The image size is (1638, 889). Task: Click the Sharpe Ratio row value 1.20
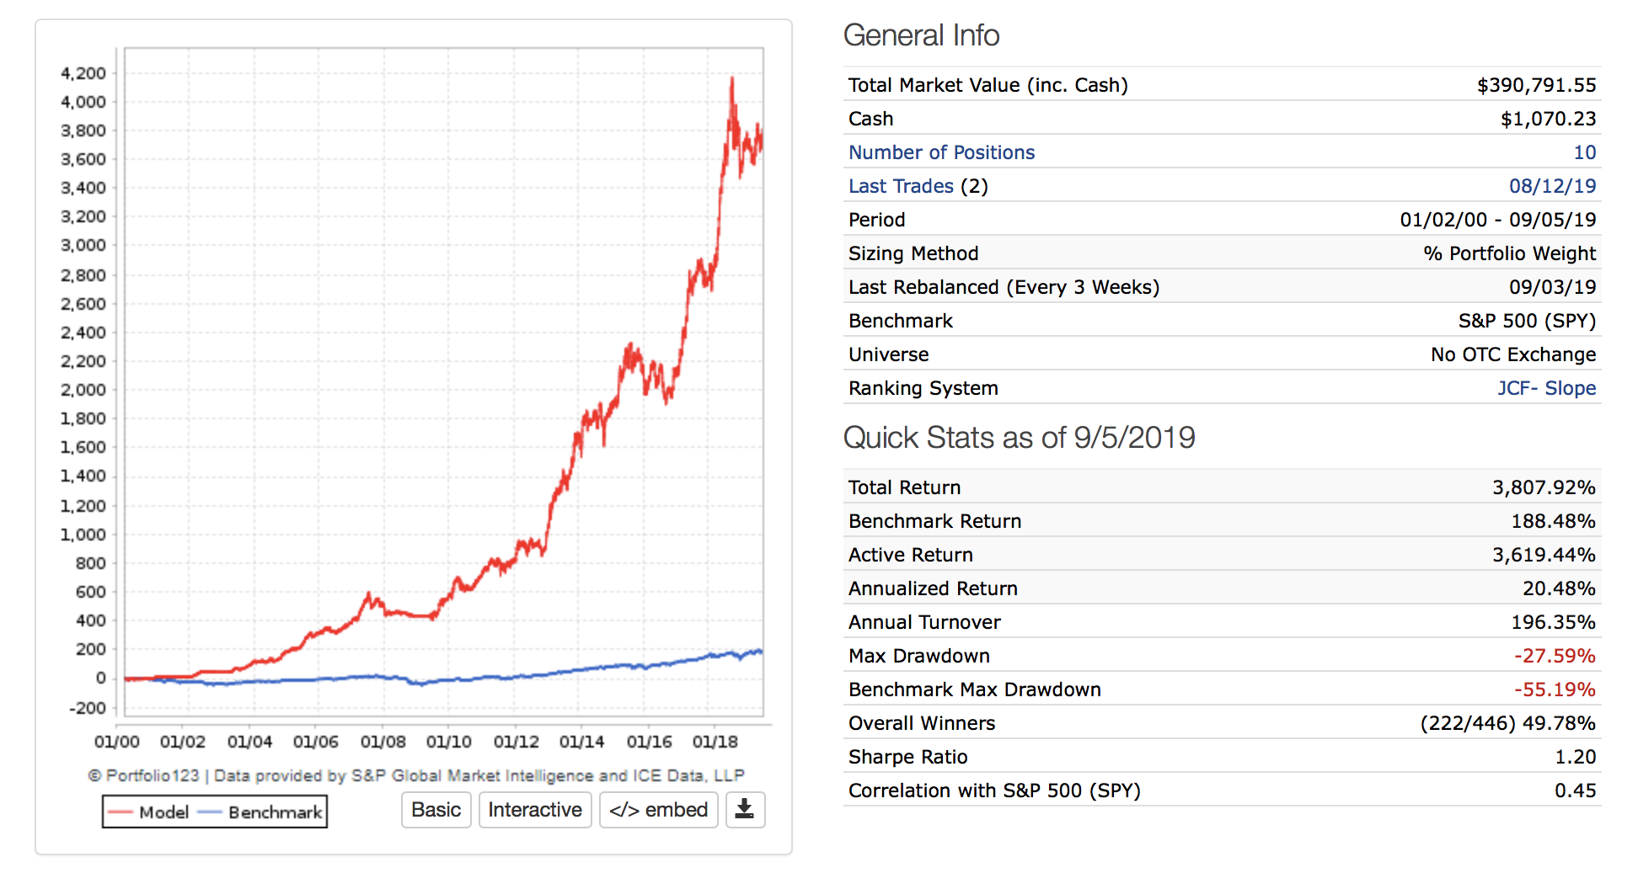pyautogui.click(x=1575, y=757)
